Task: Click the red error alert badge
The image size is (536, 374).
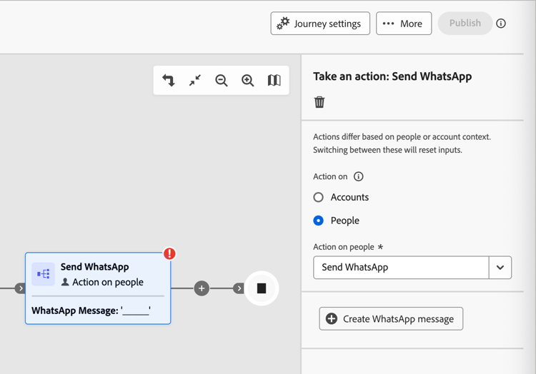Action: pos(169,253)
